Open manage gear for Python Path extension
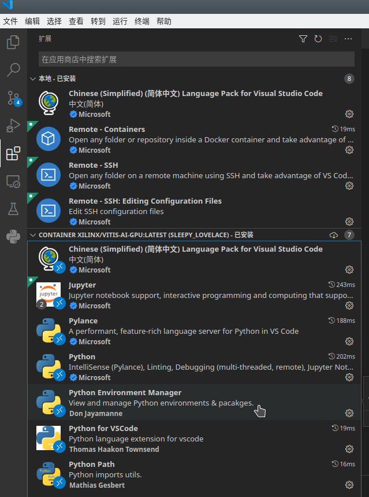The image size is (369, 497). pos(349,484)
